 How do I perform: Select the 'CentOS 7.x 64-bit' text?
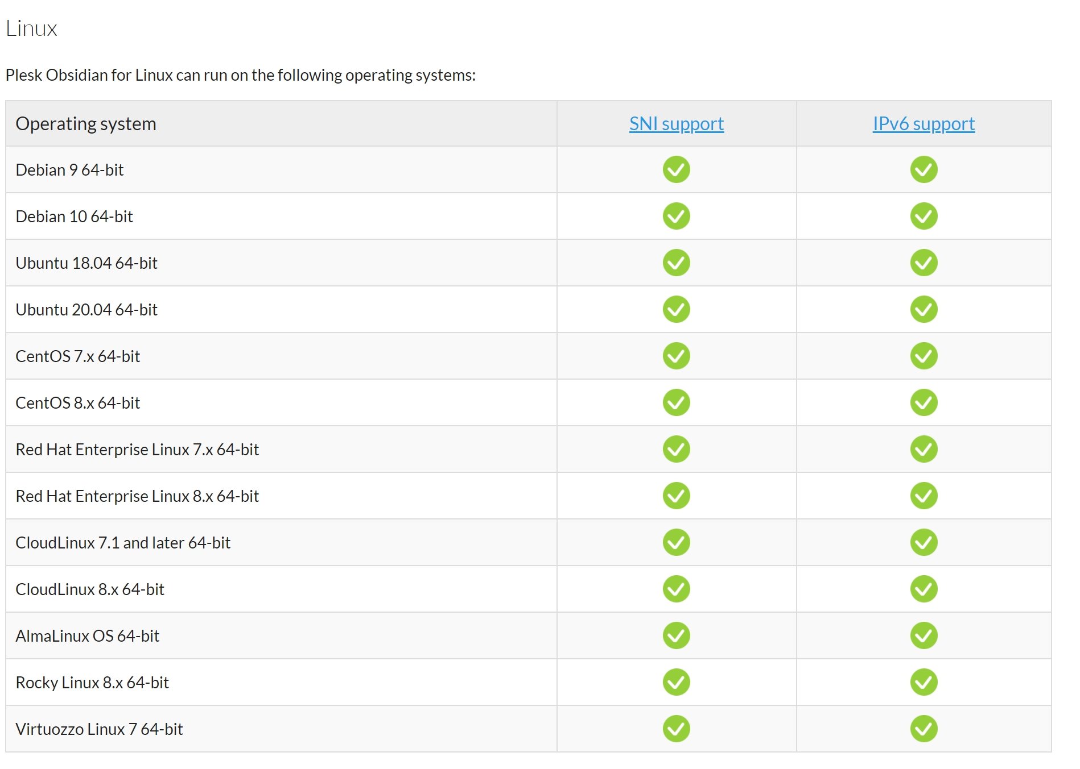point(77,356)
